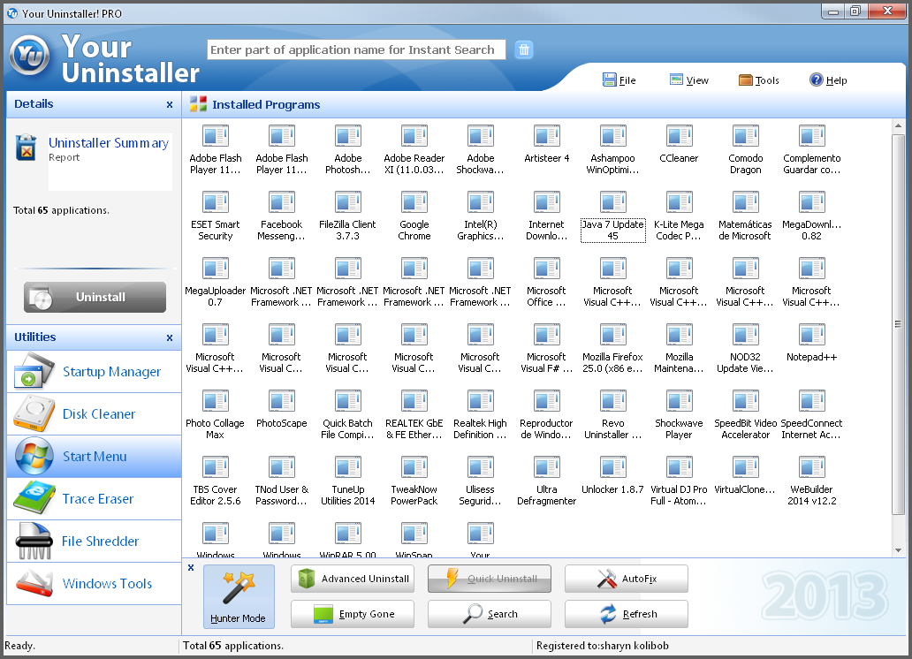
Task: Click the programs list scrollbar down arrow
Action: click(898, 550)
